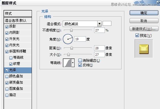Check the 消除锯齿 anti-alias checkbox
The height and width of the screenshot is (109, 160).
coord(80,61)
